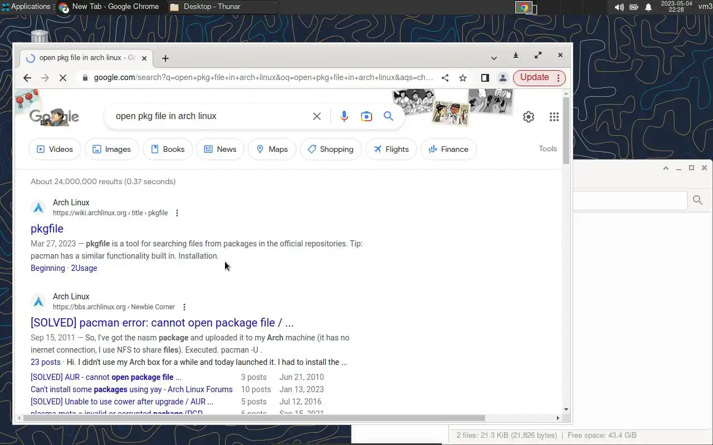
Task: Switch to the Desktop - Thunar taskbar window
Action: (222, 7)
